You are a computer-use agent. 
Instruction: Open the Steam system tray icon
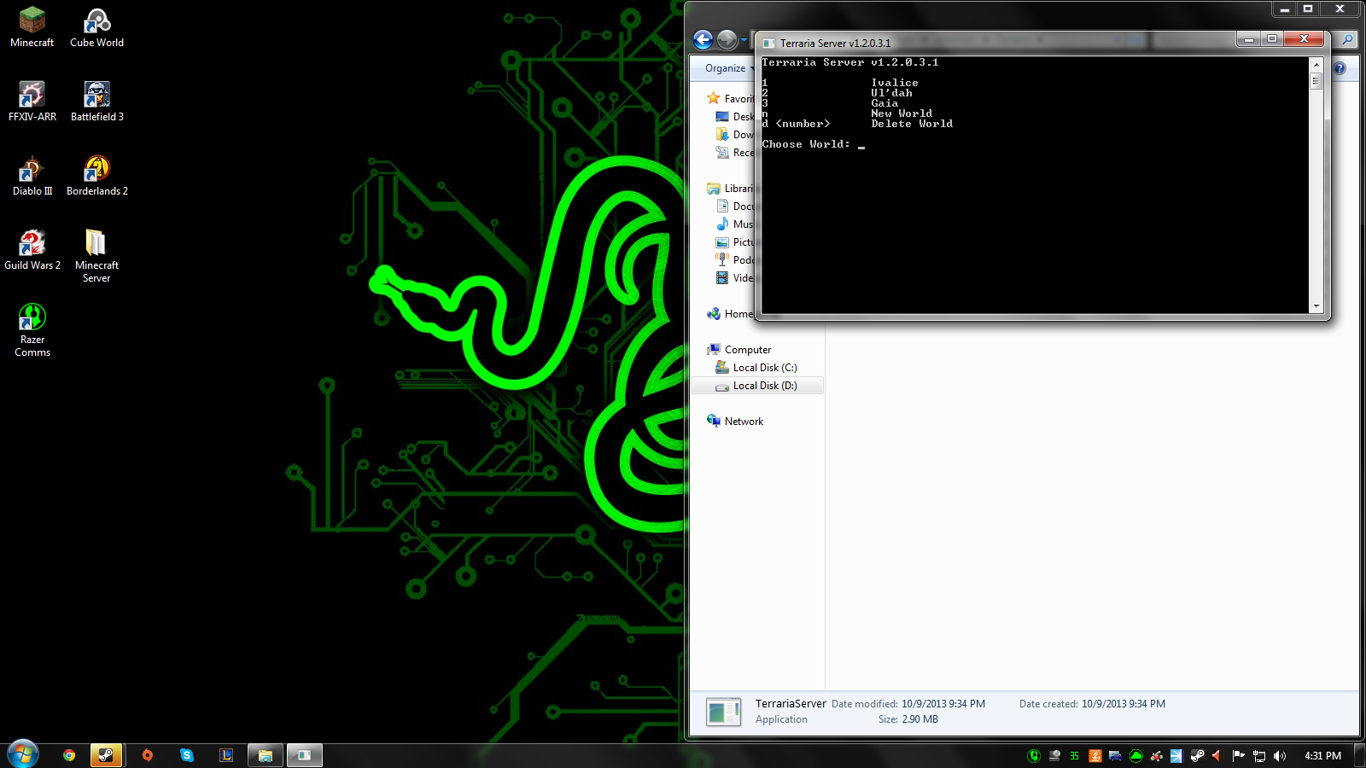tap(1198, 755)
